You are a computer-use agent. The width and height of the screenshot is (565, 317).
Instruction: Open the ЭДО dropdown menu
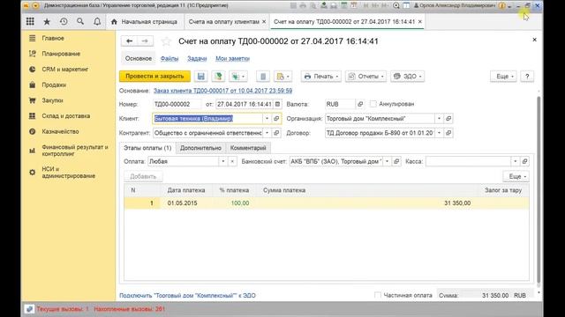pos(407,77)
